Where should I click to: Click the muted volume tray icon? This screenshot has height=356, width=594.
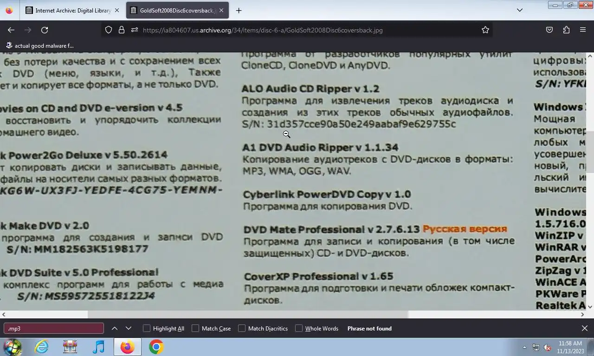(547, 347)
